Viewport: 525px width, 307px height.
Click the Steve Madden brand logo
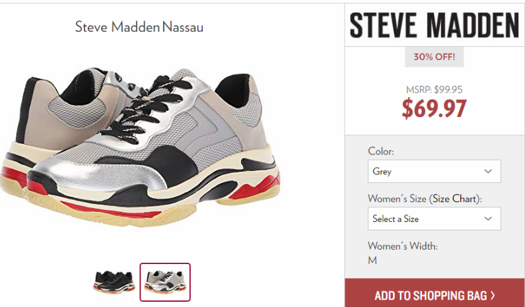pyautogui.click(x=435, y=25)
